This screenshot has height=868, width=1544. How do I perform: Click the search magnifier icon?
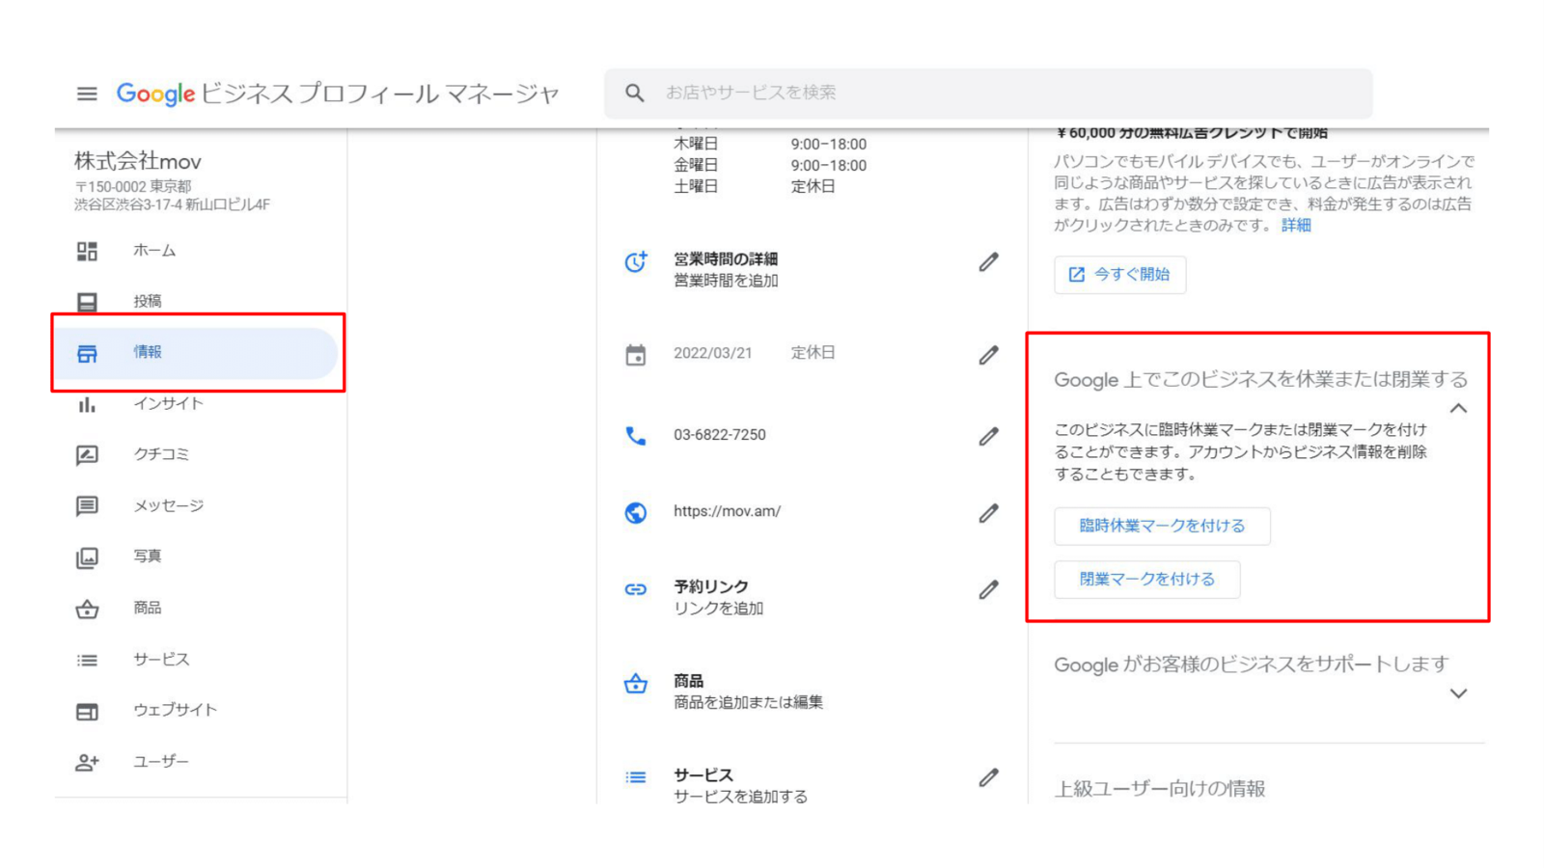tap(634, 93)
